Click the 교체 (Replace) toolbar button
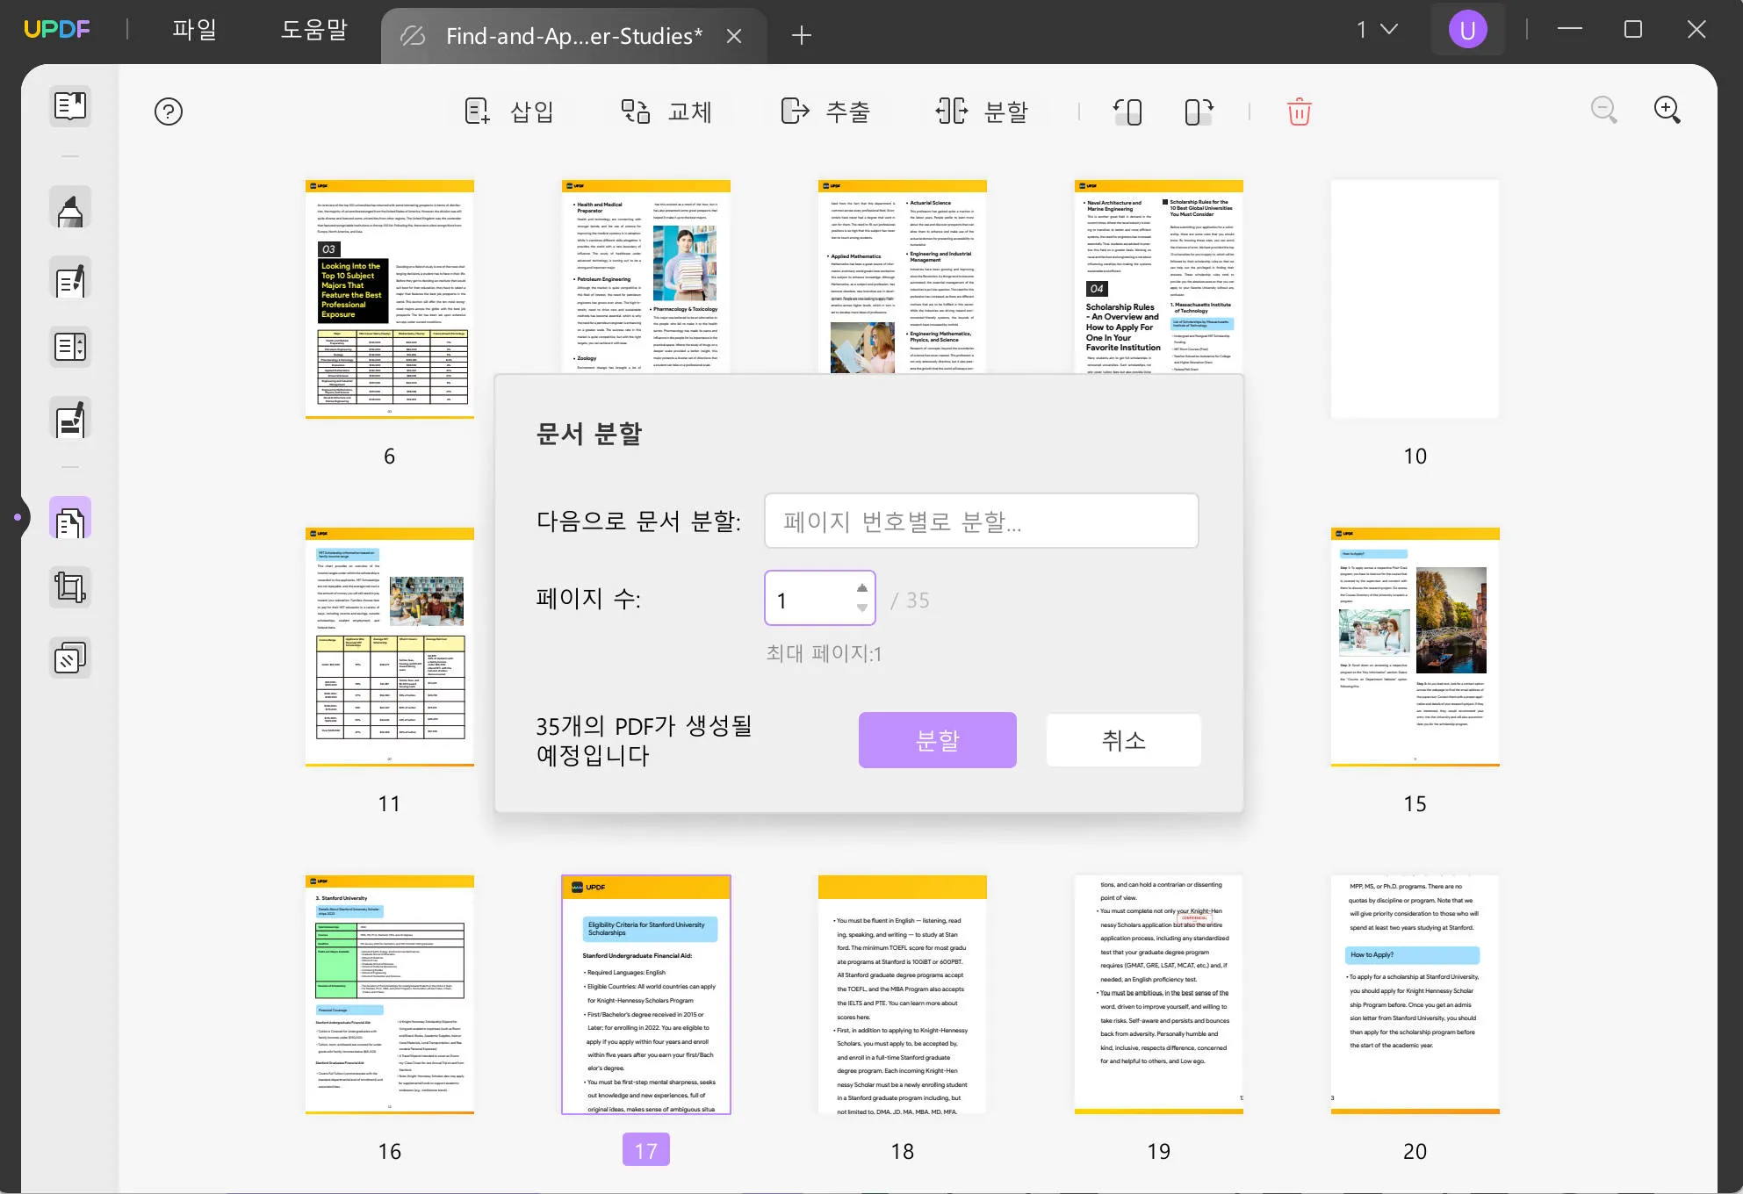Viewport: 1743px width, 1194px height. [x=667, y=111]
